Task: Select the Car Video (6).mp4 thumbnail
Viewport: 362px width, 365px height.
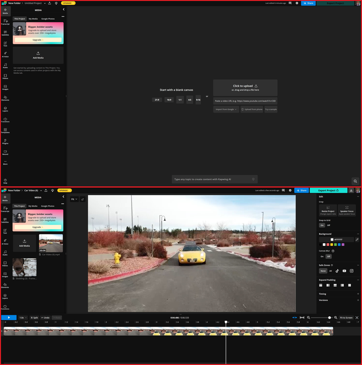Action: (x=51, y=243)
